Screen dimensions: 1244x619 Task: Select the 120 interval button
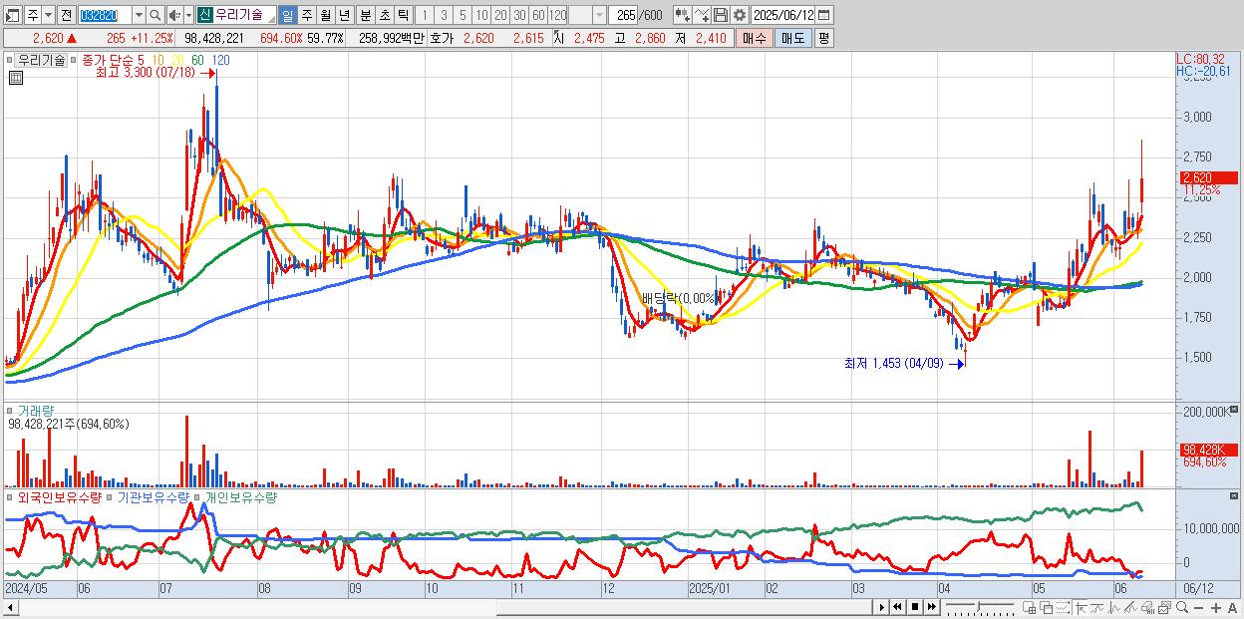[558, 15]
